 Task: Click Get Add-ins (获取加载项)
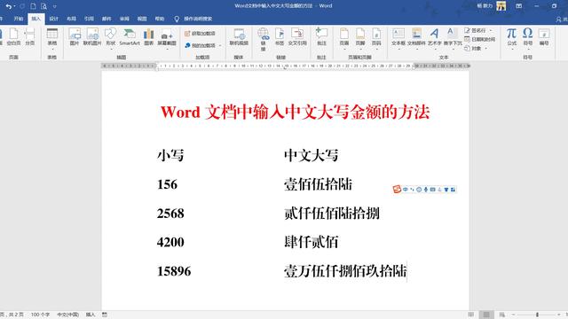200,34
